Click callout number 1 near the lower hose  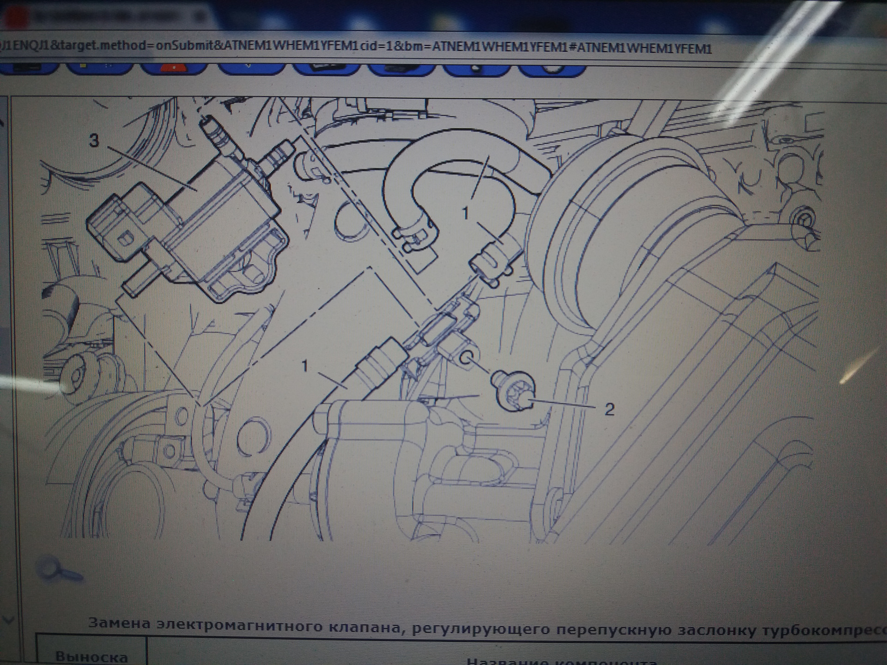(304, 366)
